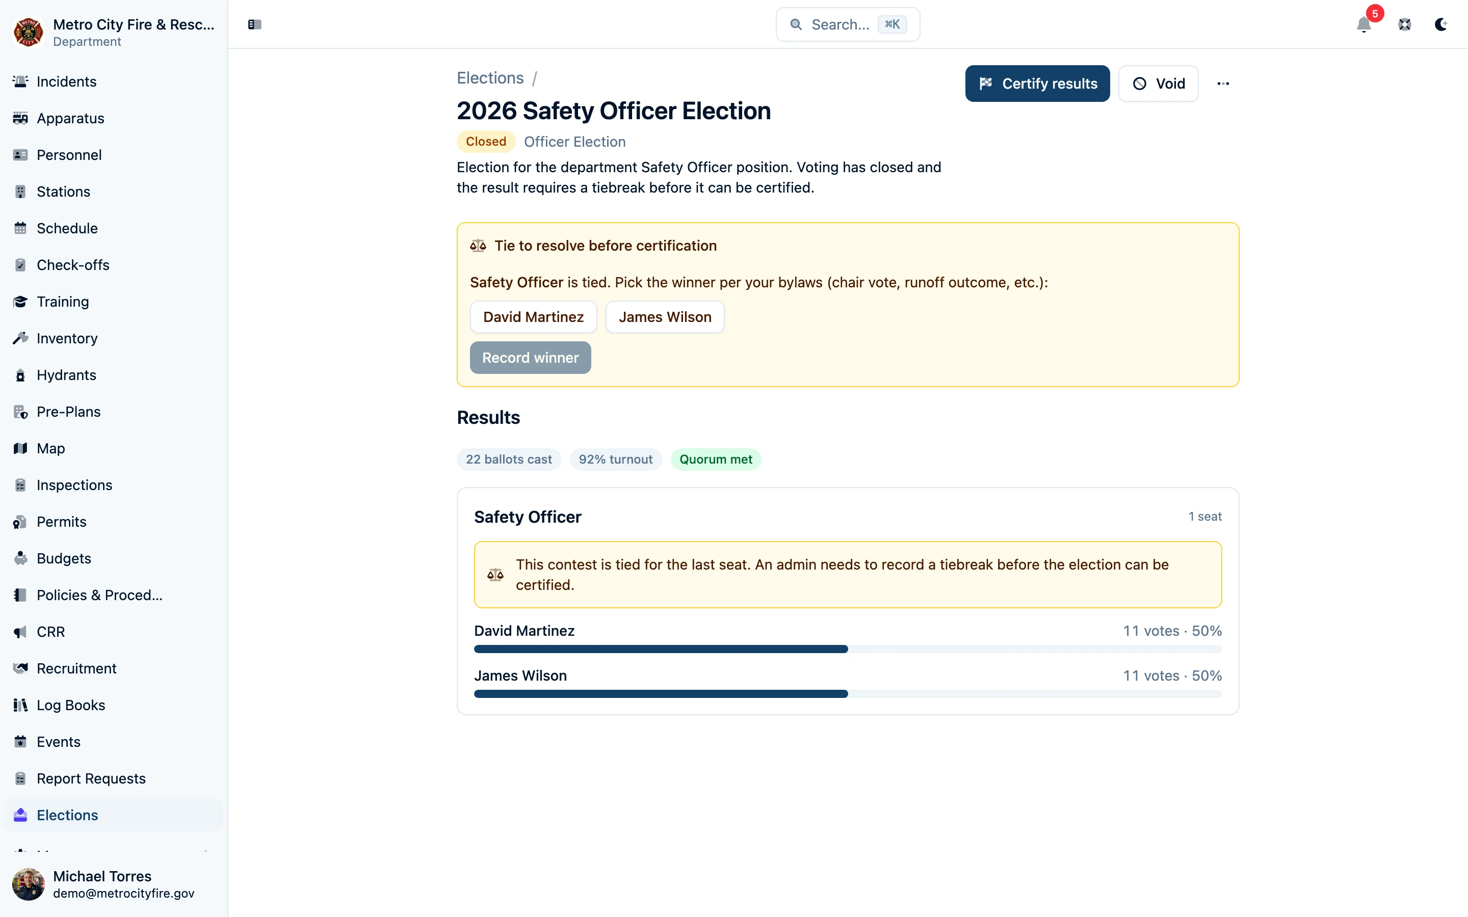
Task: Click the Map icon in the sidebar
Action: tap(20, 448)
